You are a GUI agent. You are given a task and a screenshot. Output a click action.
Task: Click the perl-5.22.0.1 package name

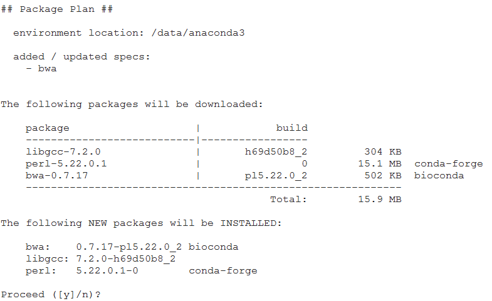[x=66, y=164]
